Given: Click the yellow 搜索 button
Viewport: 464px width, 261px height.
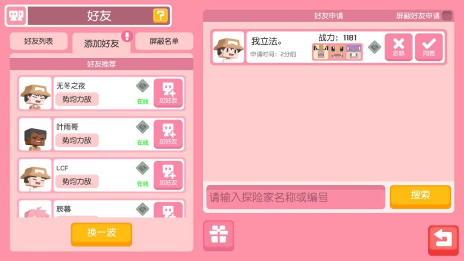Looking at the screenshot, I should (x=420, y=197).
